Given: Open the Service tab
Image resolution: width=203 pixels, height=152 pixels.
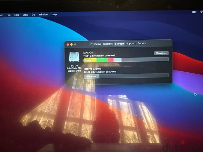Looking at the screenshot, I should coord(142,43).
